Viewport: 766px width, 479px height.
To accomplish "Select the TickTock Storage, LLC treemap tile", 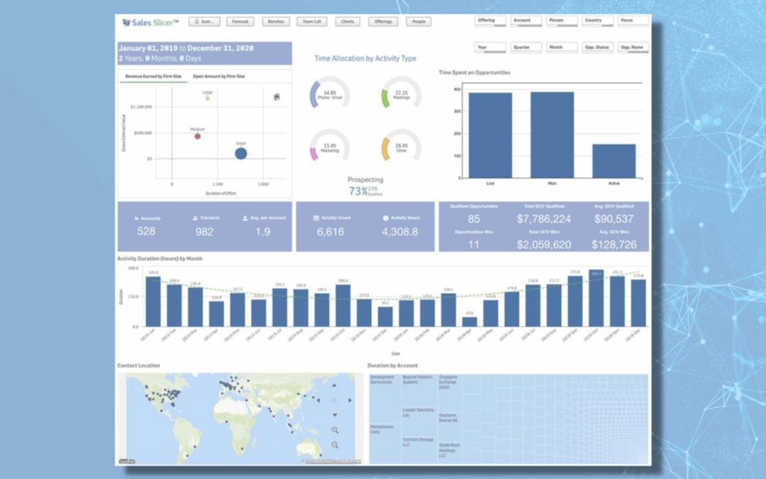I will (420, 450).
